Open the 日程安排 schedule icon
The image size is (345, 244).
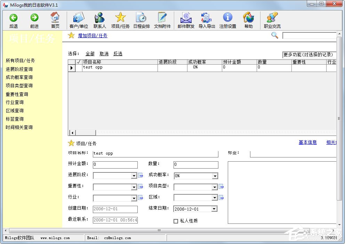(x=141, y=17)
